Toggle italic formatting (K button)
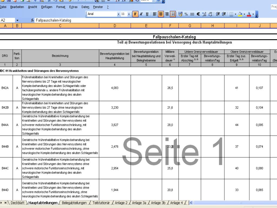This screenshot has width=277, height=208. click(x=141, y=14)
